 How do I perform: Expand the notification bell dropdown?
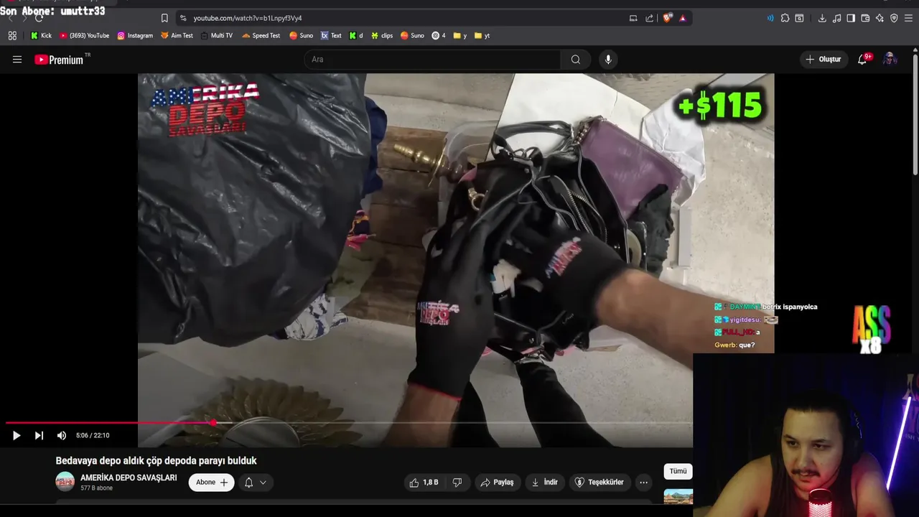point(256,483)
